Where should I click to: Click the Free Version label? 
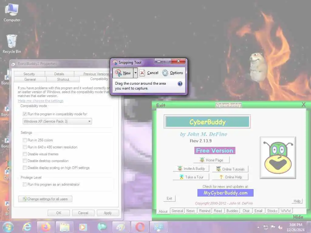215,150
